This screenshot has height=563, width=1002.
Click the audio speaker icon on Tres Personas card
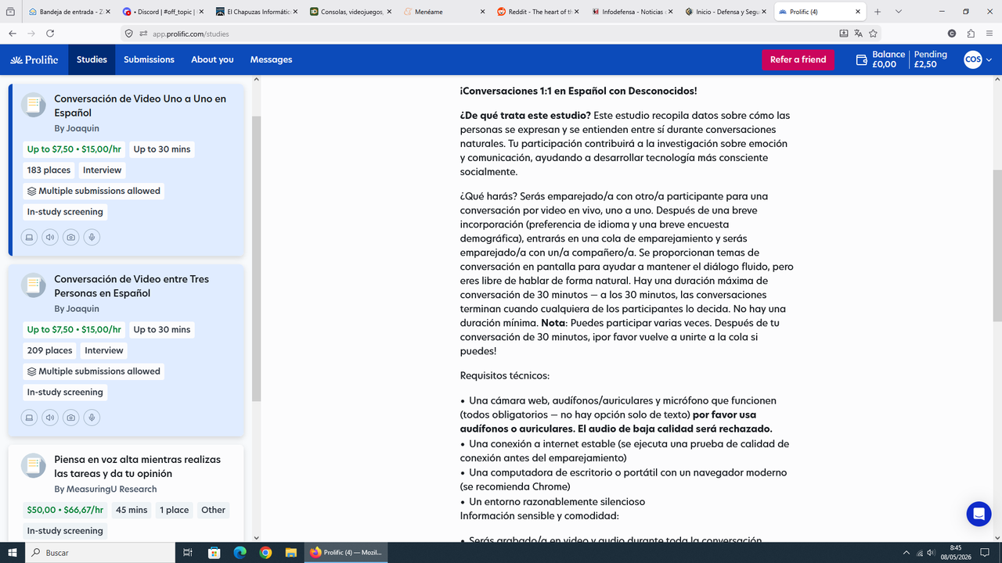50,418
